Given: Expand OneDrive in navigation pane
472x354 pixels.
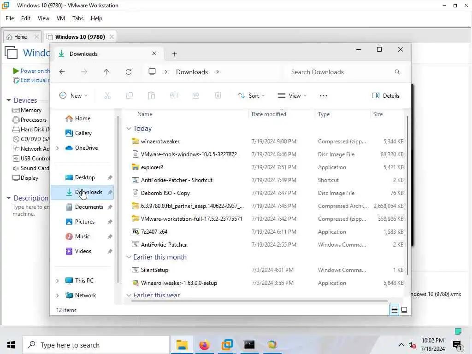Looking at the screenshot, I should tap(58, 148).
